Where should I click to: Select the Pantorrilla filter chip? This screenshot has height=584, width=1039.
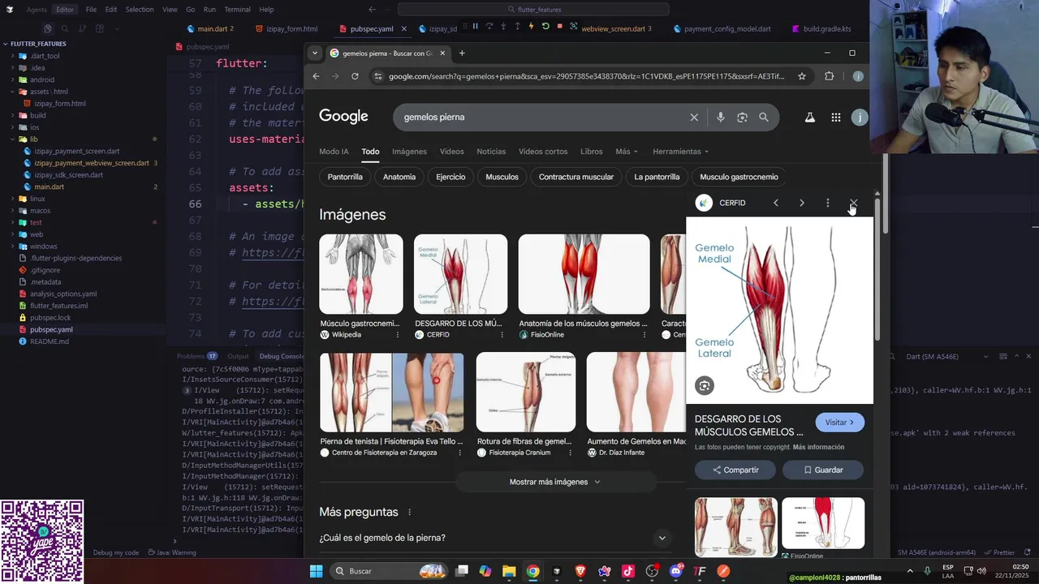point(345,177)
